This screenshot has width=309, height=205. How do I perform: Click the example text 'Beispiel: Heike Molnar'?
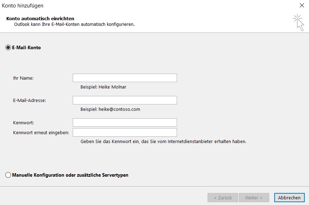103,87
